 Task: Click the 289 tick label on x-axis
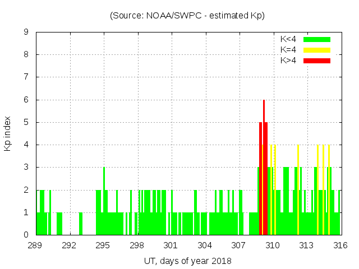click(35, 245)
